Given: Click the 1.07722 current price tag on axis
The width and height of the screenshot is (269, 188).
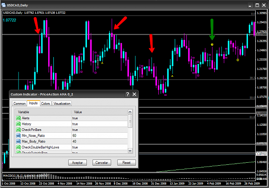Looking at the screenshot, I should pos(261,154).
